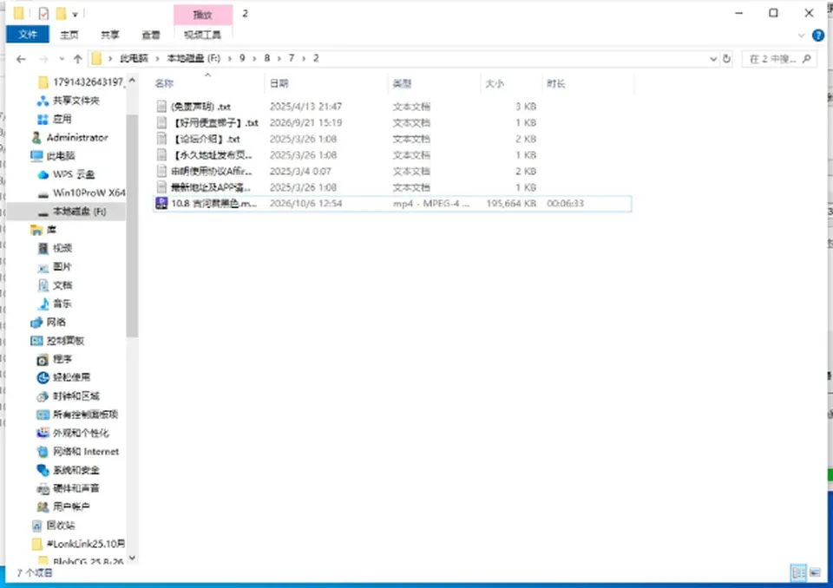Viewport: 833px width, 588px height.
Task: Sort files by 日期 column header
Action: (279, 83)
